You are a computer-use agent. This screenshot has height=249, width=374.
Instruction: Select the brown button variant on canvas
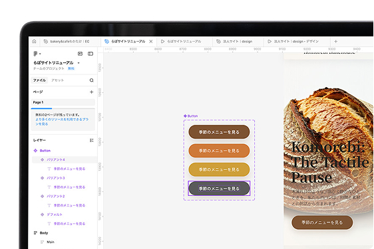click(x=219, y=132)
